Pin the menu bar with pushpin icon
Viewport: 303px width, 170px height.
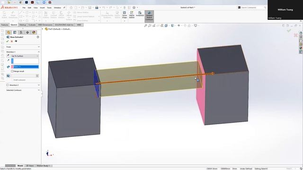pos(64,8)
